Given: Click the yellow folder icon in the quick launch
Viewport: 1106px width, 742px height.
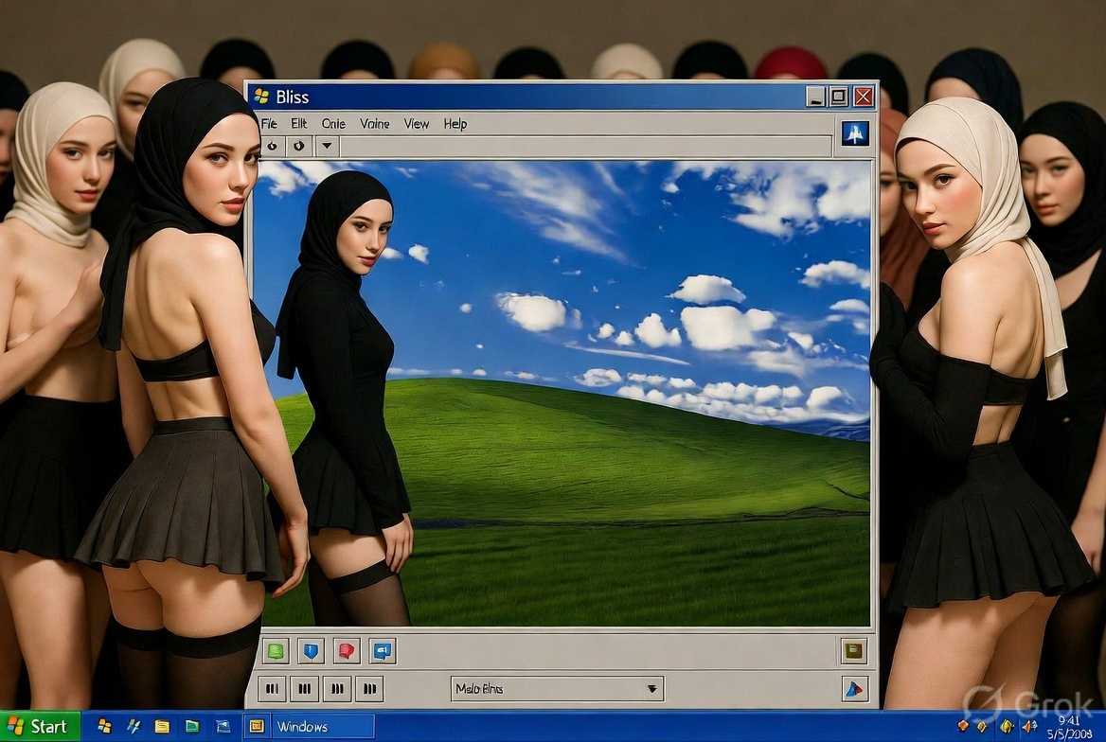Looking at the screenshot, I should coord(162,727).
